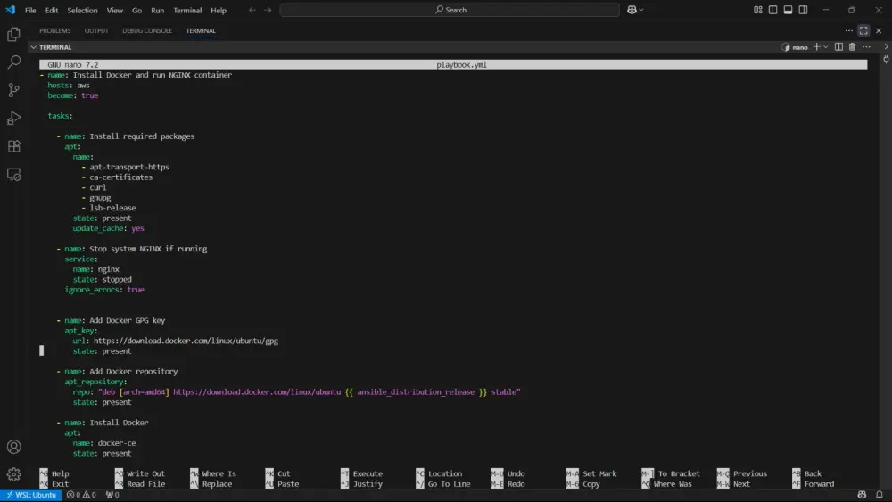Toggle the primary side bar

[772, 10]
